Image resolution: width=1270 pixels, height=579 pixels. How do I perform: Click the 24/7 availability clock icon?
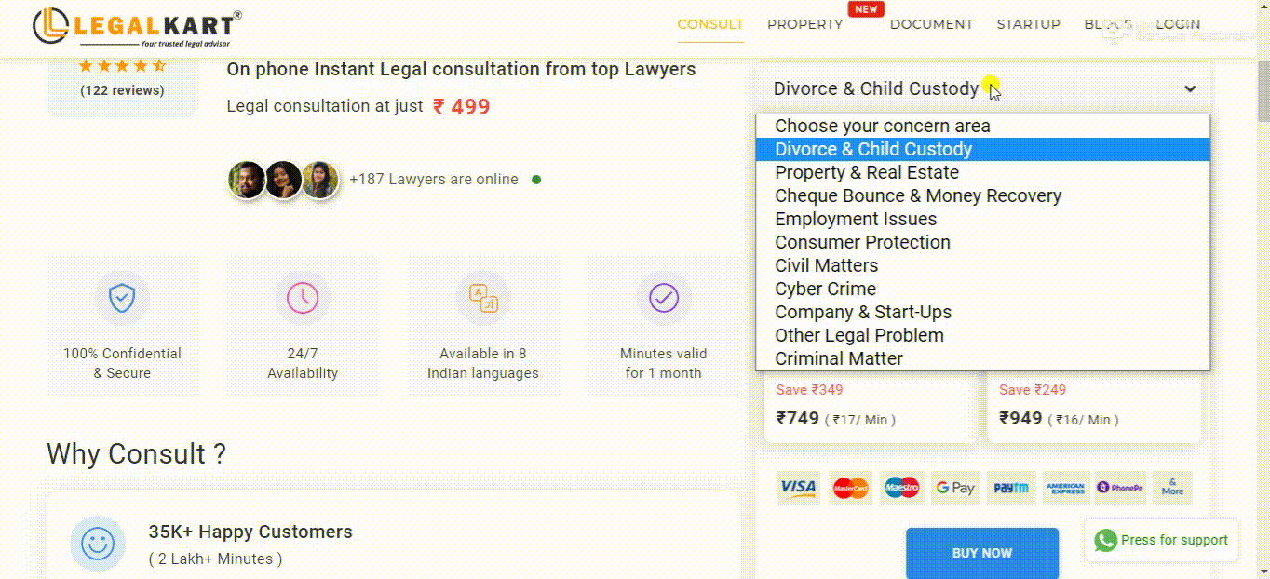click(303, 298)
